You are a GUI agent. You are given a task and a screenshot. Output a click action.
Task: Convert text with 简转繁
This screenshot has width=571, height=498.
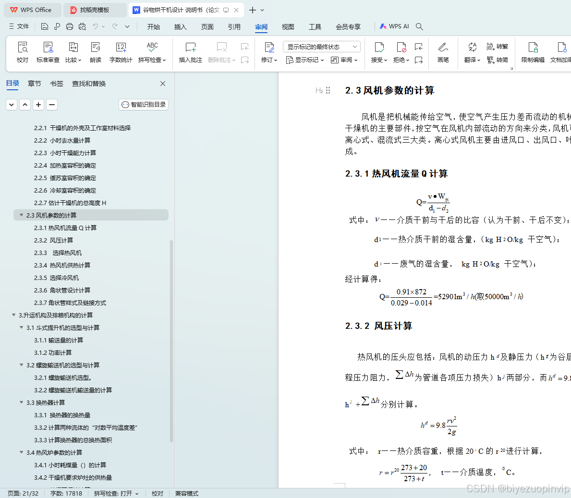pos(497,47)
